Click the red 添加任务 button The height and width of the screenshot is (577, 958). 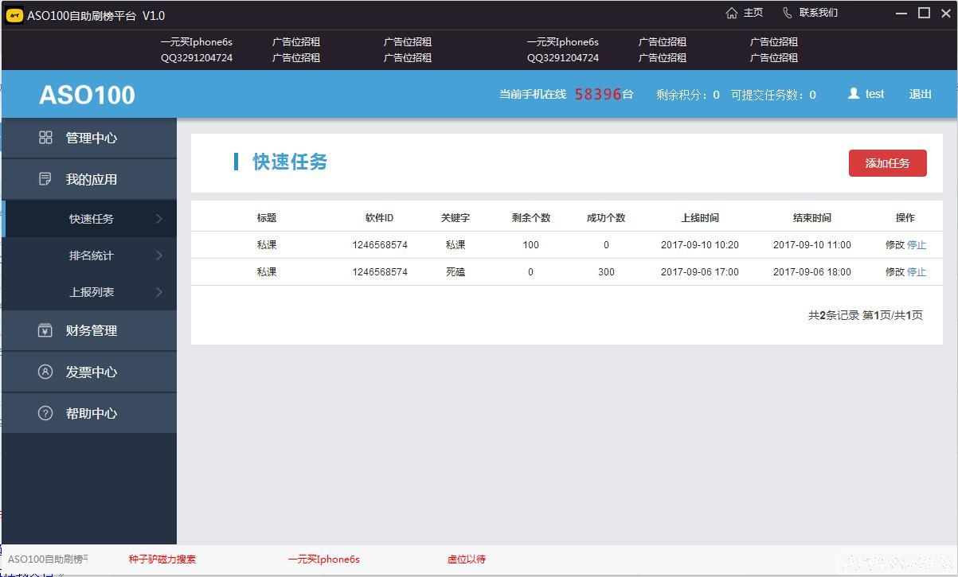pos(887,162)
